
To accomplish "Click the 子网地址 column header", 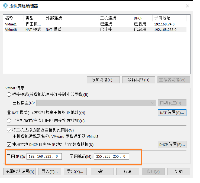I will (169, 18).
